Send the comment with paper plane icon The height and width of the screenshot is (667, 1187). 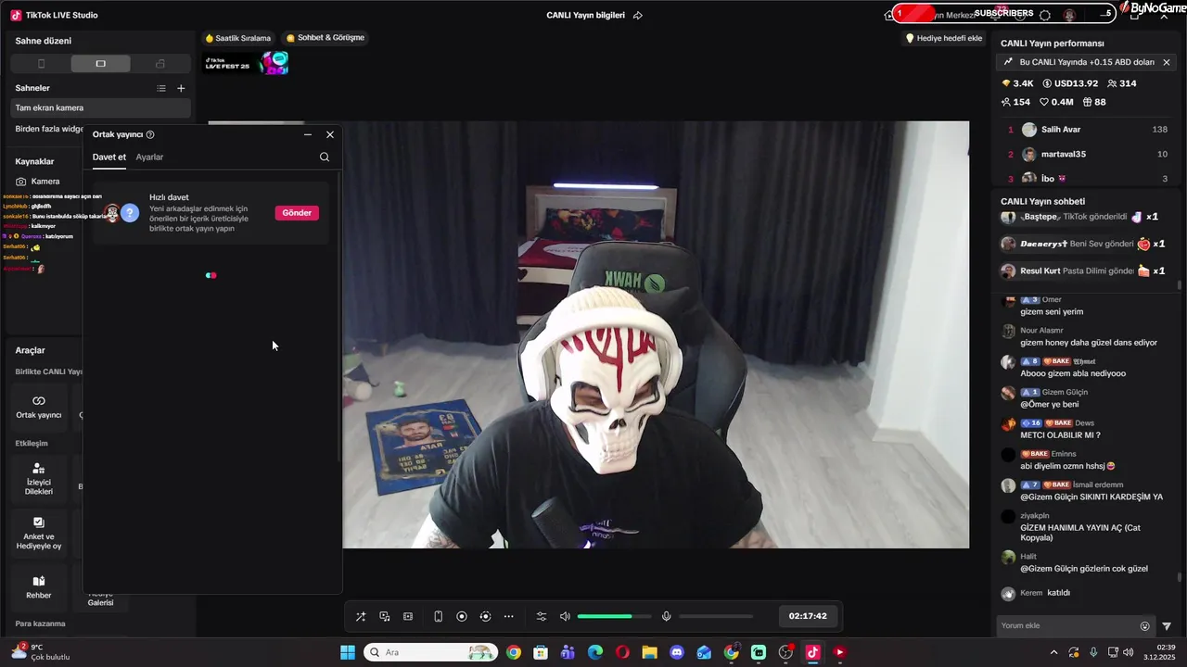1167,626
